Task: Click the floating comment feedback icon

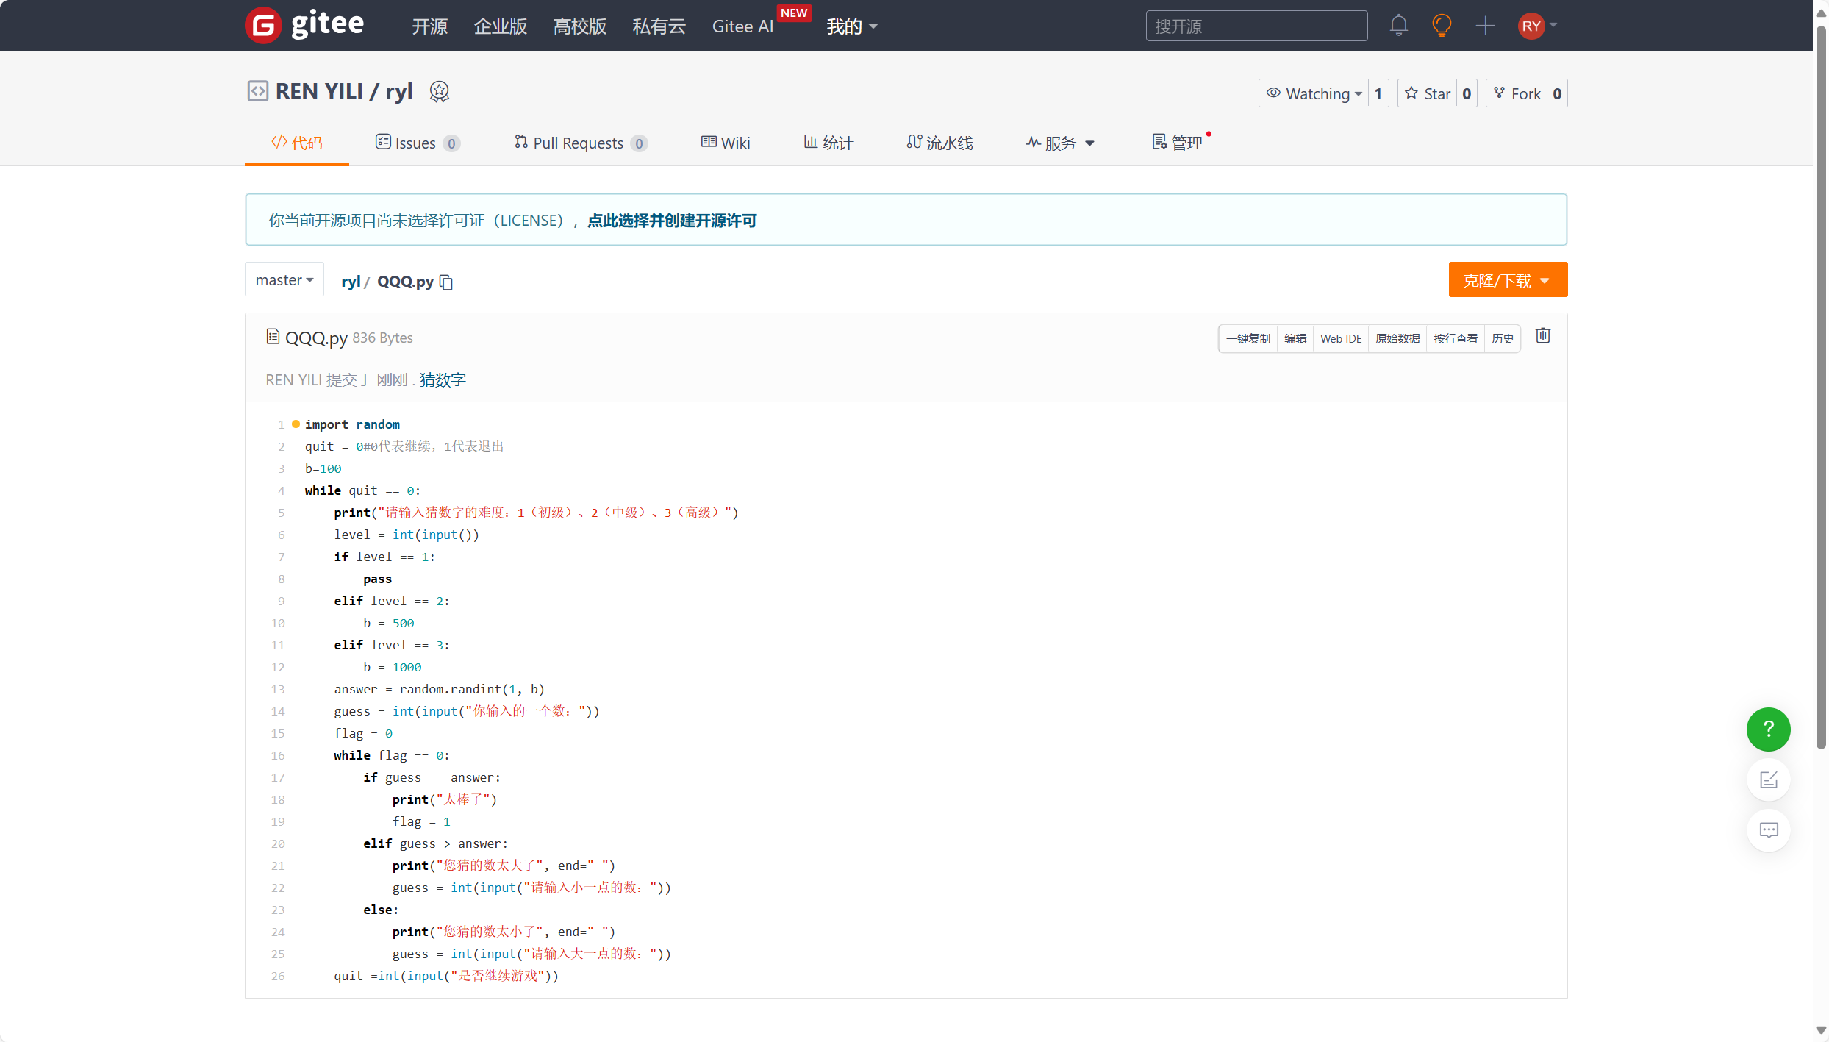Action: point(1769,830)
